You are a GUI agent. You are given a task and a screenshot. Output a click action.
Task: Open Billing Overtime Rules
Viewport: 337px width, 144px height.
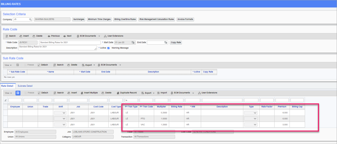[125, 19]
